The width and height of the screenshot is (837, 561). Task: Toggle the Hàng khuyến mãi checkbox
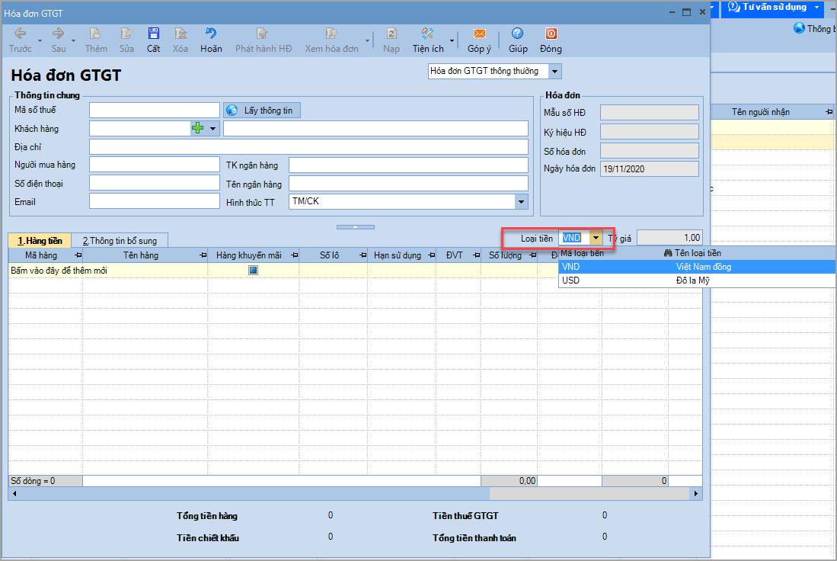pyautogui.click(x=253, y=271)
